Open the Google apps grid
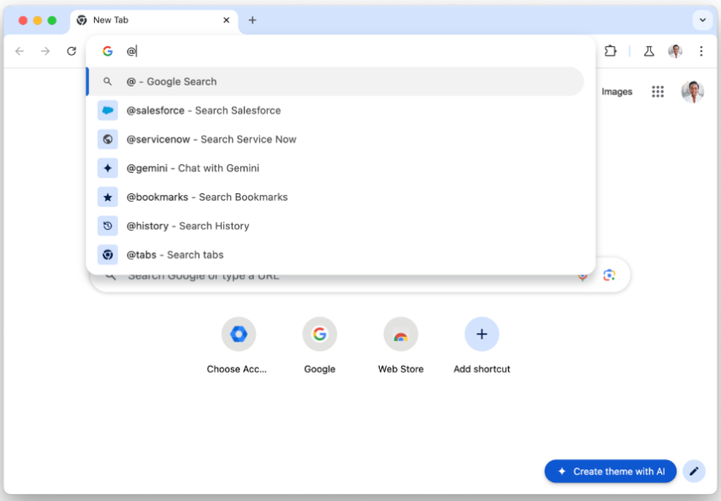This screenshot has height=501, width=721. (x=658, y=91)
